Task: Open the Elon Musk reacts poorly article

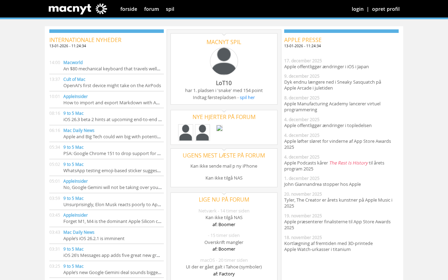Action: [x=112, y=204]
